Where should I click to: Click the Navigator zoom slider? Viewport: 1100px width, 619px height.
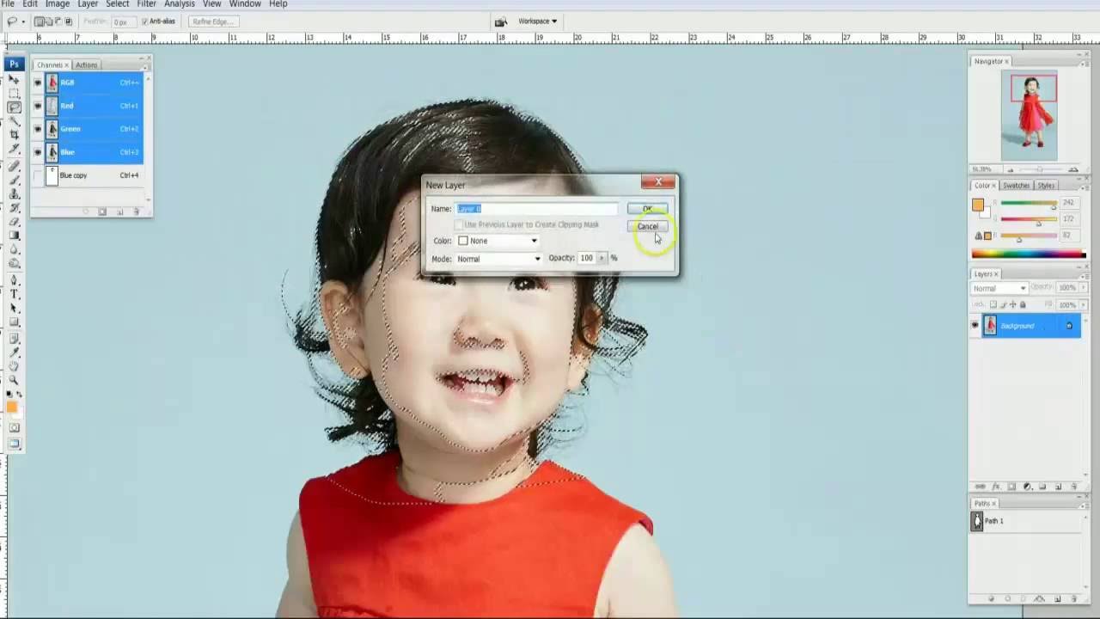pyautogui.click(x=1039, y=169)
